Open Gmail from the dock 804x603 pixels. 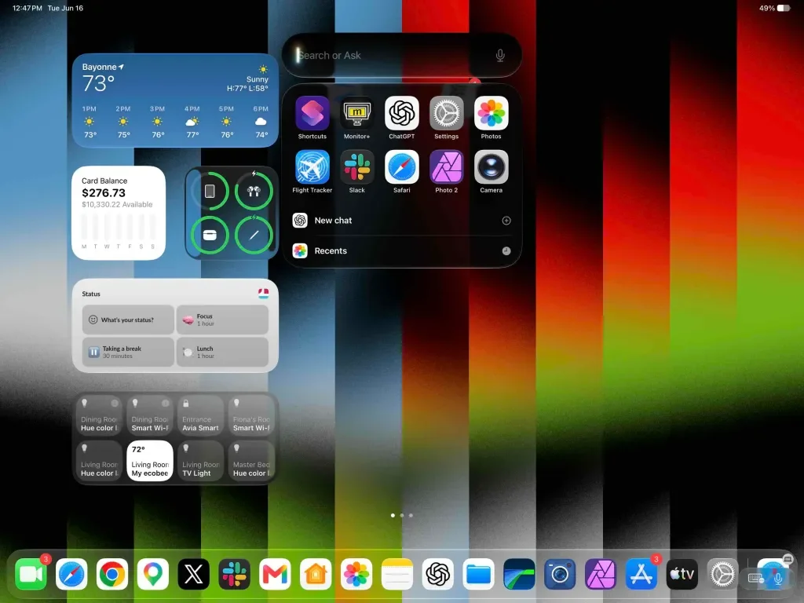275,574
